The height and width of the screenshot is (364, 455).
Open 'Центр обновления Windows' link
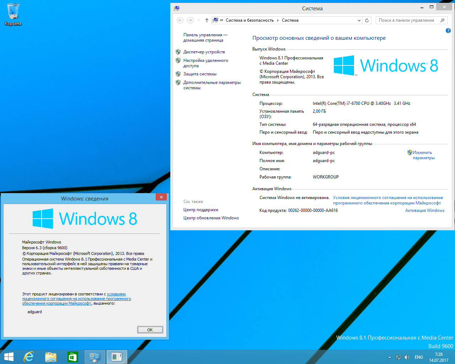[x=211, y=218]
